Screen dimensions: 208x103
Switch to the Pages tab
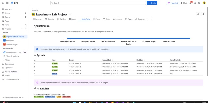[129, 19]
